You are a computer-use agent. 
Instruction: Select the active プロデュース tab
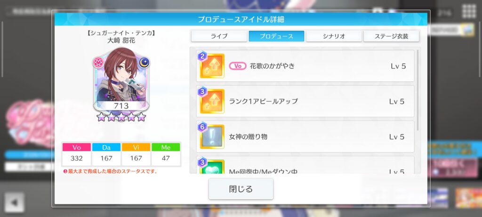(x=276, y=36)
